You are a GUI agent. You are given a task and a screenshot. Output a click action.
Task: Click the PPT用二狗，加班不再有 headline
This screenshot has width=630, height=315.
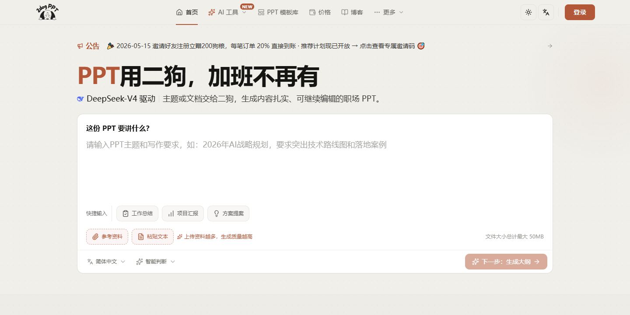point(198,77)
